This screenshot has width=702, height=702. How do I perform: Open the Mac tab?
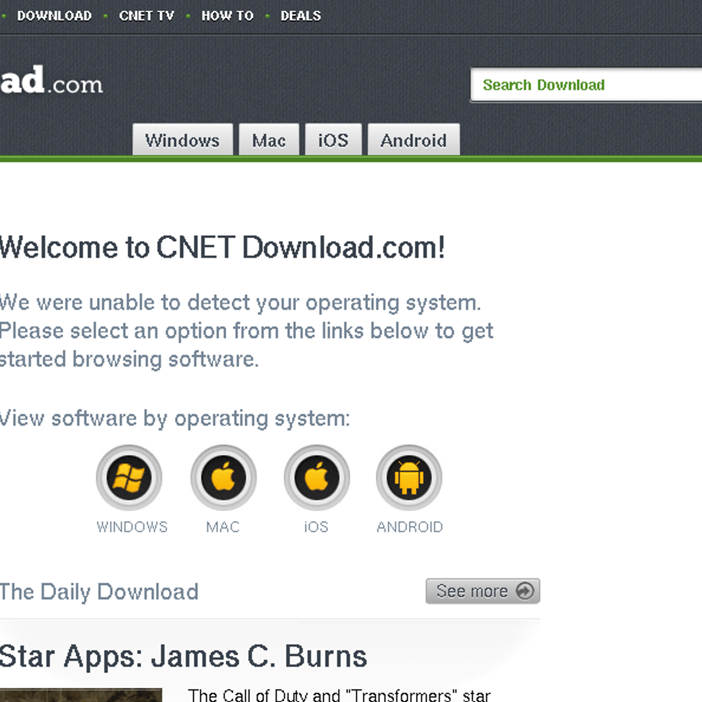click(x=269, y=140)
